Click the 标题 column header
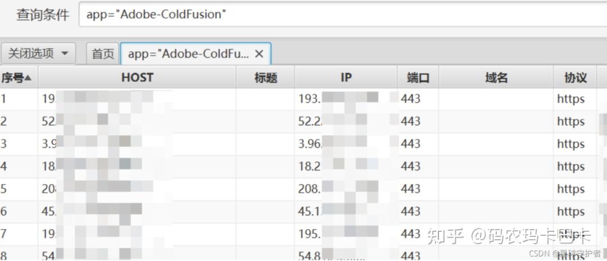 265,78
